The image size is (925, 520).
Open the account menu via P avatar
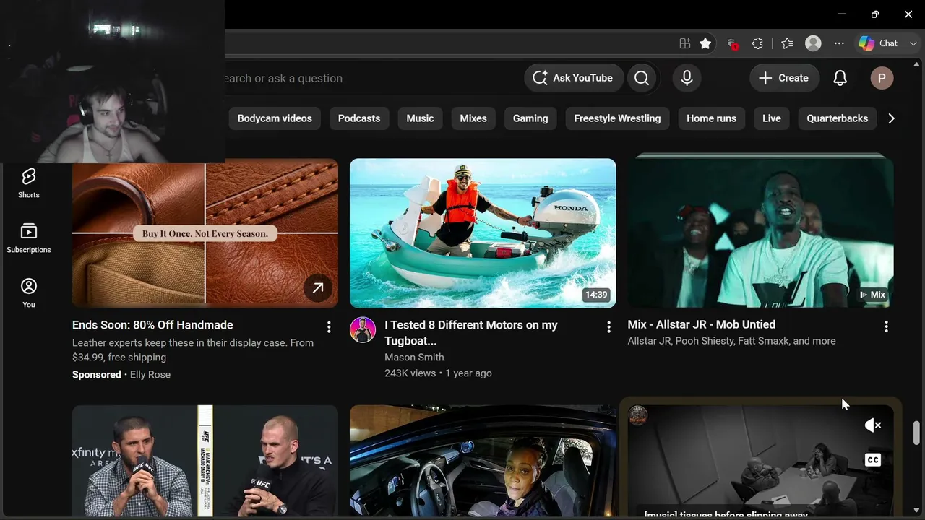coord(882,78)
